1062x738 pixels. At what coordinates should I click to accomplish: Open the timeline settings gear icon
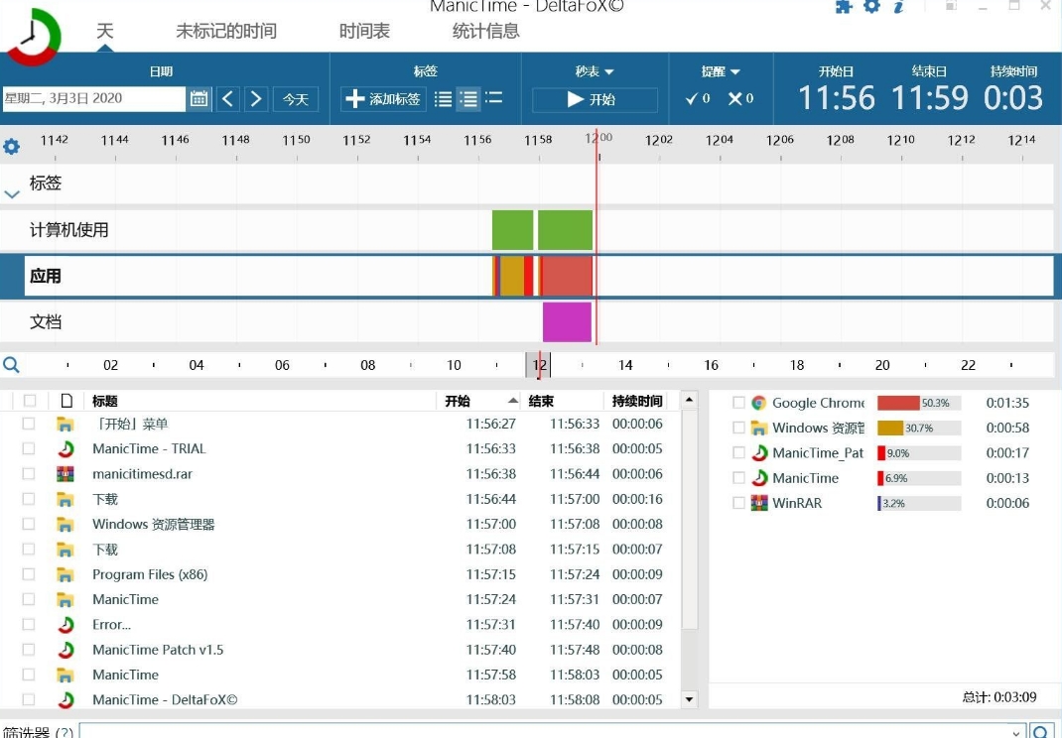point(11,147)
